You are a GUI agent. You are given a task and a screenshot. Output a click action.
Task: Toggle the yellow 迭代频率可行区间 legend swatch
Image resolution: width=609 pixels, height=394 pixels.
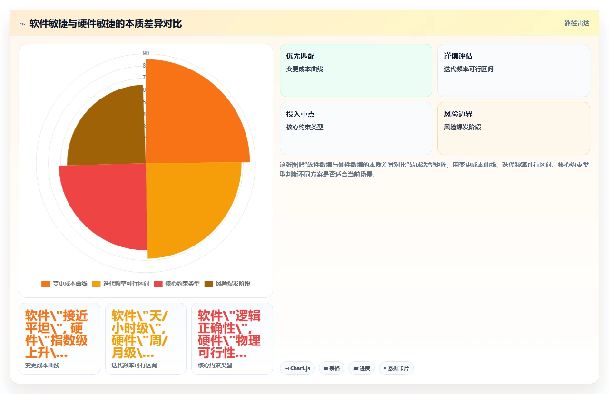(x=96, y=284)
